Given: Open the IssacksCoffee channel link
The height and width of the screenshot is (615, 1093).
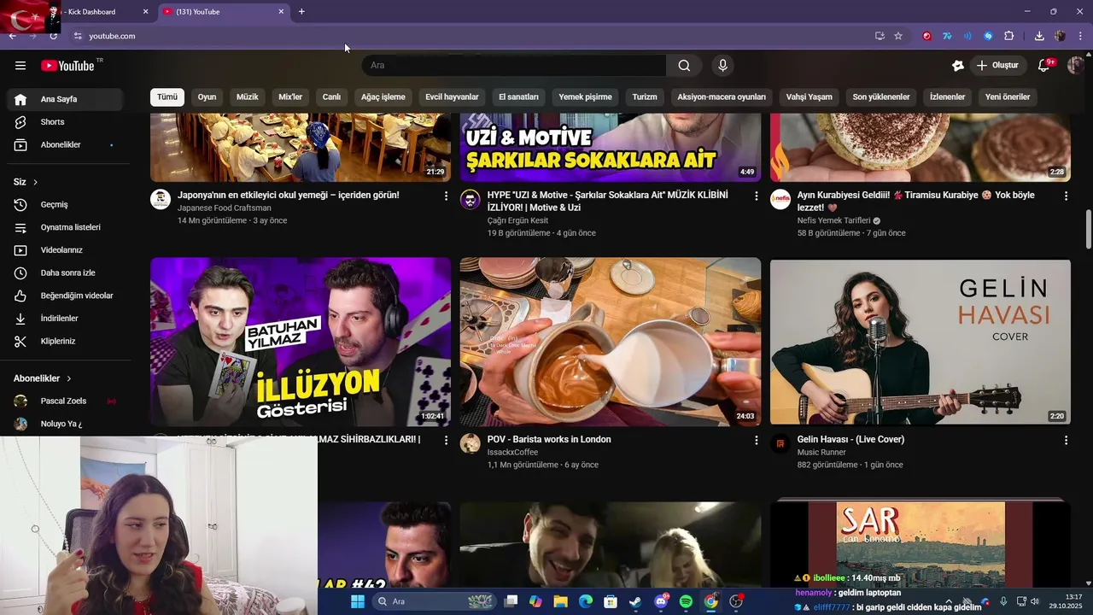Looking at the screenshot, I should (512, 453).
